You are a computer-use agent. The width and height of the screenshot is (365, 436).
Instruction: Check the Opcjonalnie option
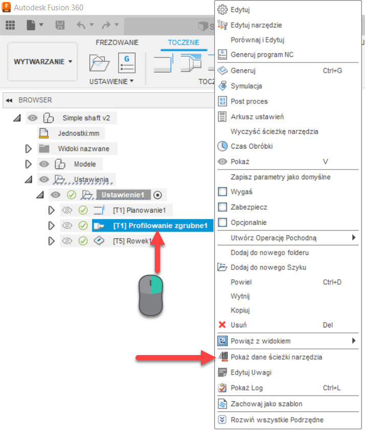tap(222, 222)
